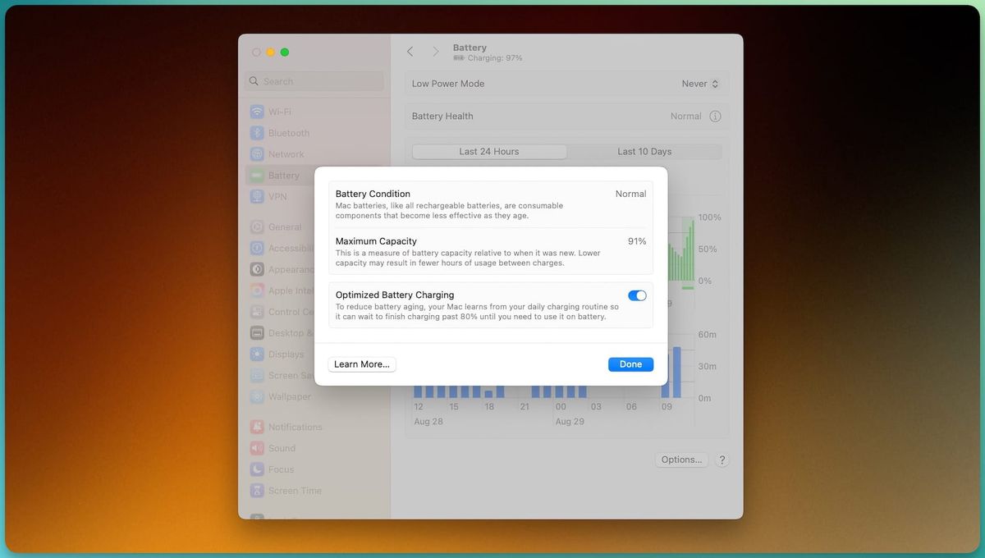Disable Optimized Battery Charging
The width and height of the screenshot is (985, 558).
pos(638,295)
